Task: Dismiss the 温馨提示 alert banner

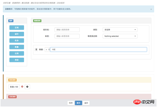Action: 151,9
